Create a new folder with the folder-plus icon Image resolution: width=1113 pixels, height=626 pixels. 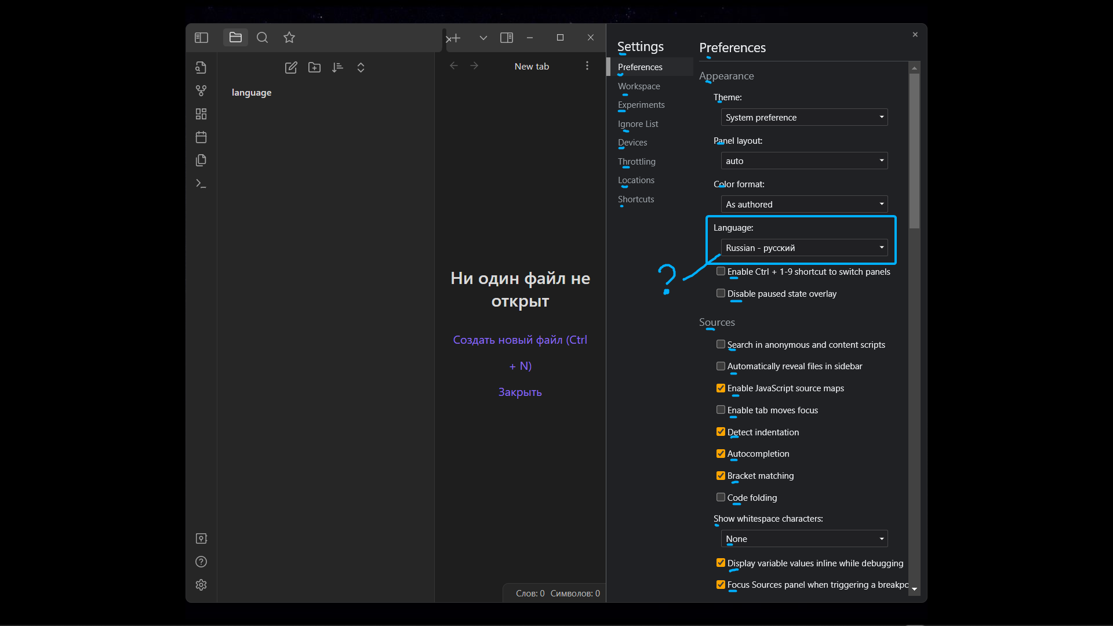pos(314,68)
